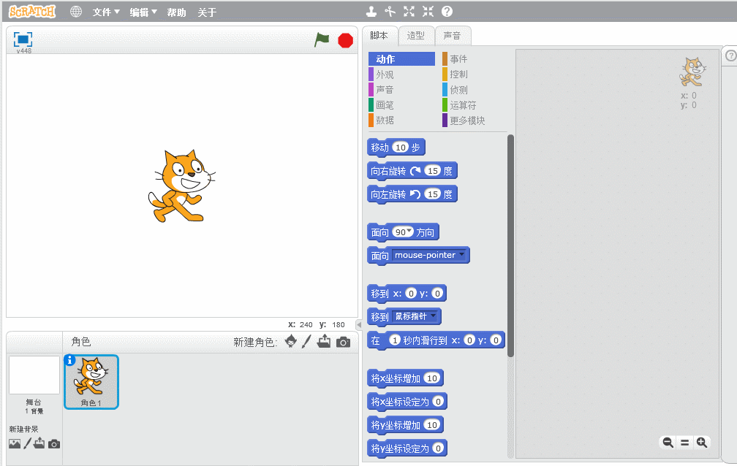Upload sprite from file icon
The image size is (737, 466).
[324, 342]
